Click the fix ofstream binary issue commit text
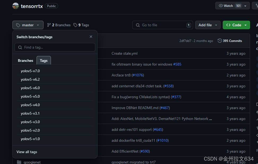Screen dimensions: 258x164 tap(142, 64)
